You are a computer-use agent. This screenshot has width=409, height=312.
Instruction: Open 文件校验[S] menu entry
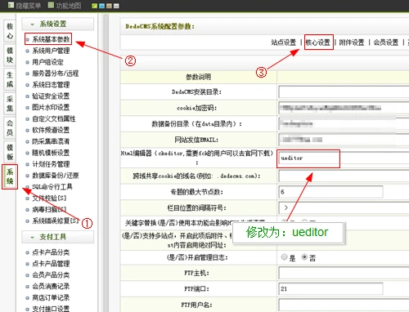tap(49, 198)
